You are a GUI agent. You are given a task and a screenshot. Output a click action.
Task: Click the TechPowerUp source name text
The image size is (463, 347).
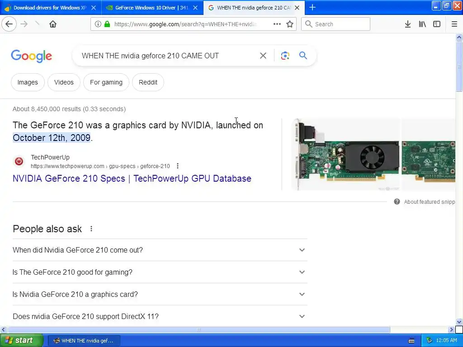50,157
